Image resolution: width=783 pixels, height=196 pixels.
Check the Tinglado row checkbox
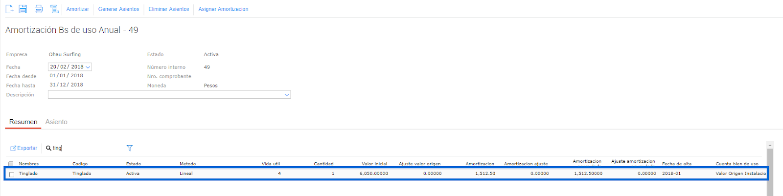11,174
